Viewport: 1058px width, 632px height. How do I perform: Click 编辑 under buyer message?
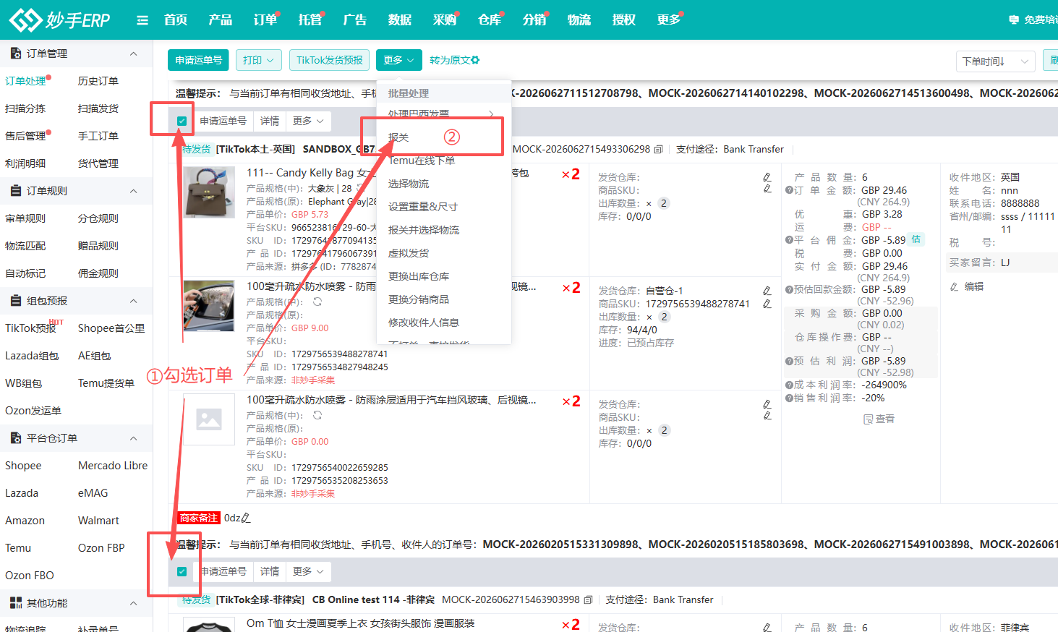coord(968,286)
